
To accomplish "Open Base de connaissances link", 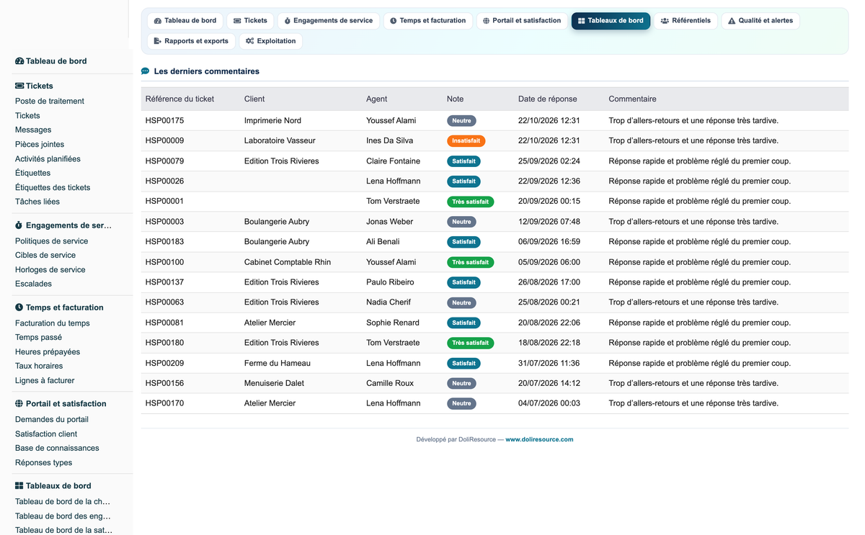I will (x=57, y=449).
